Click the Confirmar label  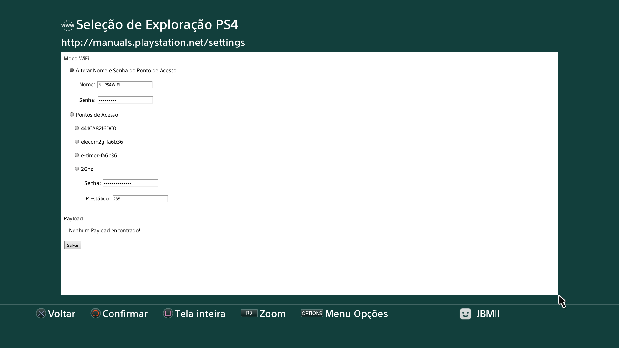point(125,314)
